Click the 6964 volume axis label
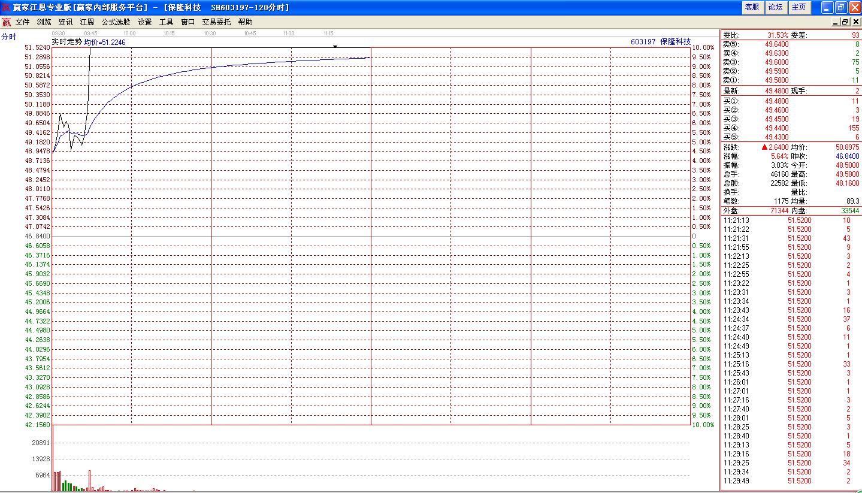Viewport: 862px width, 493px height. point(43,475)
